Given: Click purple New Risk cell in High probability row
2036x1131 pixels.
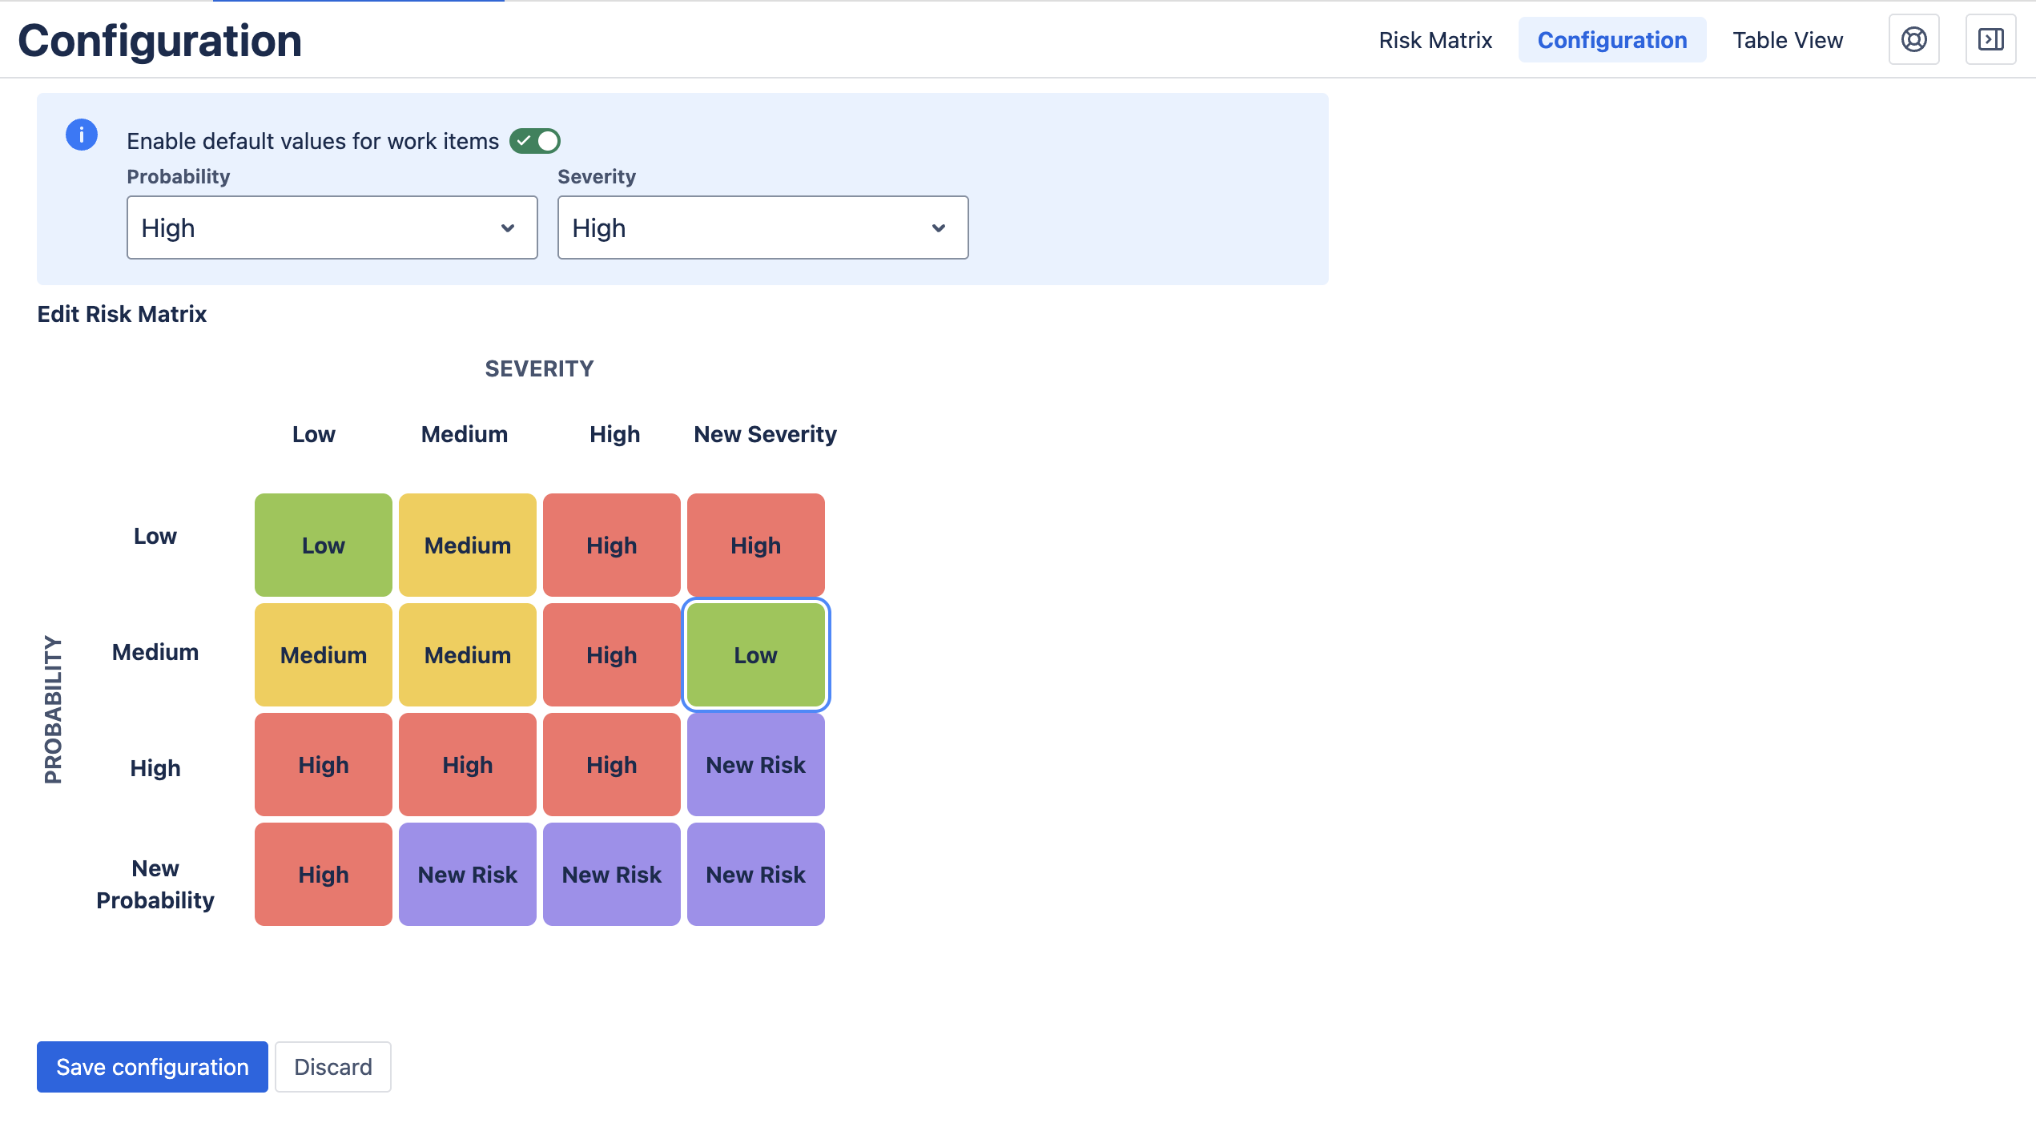Looking at the screenshot, I should [x=755, y=765].
